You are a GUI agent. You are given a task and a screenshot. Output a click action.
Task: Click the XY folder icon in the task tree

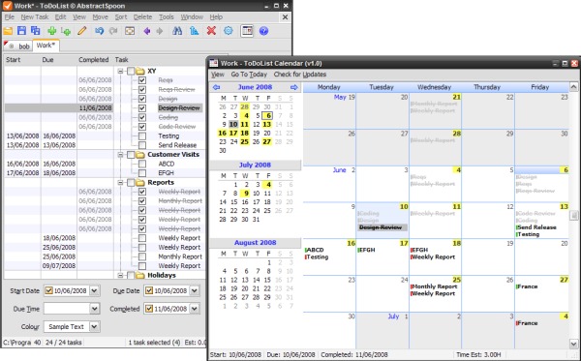(139, 71)
